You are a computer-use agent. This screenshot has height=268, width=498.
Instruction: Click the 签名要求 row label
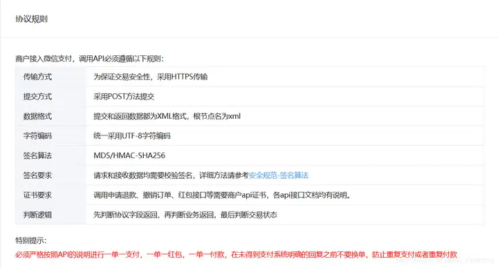tap(37, 175)
